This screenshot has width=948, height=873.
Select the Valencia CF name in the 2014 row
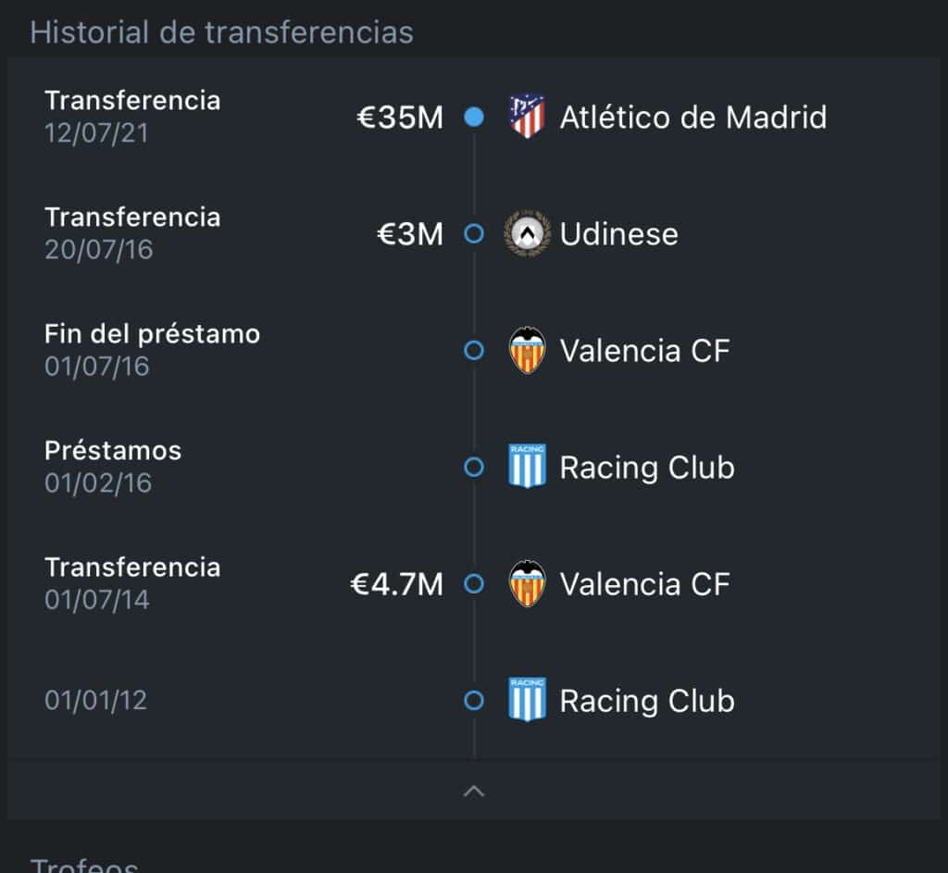[645, 583]
